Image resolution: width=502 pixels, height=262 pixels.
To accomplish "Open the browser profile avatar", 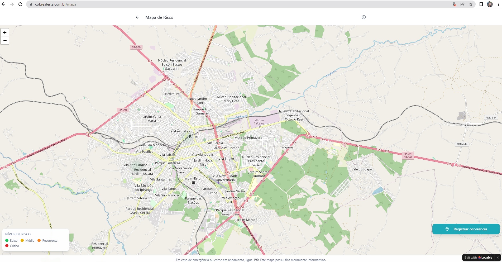I will 490,4.
